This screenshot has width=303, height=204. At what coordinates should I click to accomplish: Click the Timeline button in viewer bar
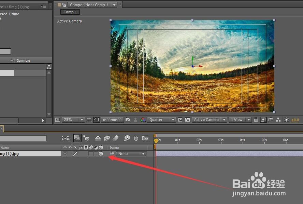(271, 120)
